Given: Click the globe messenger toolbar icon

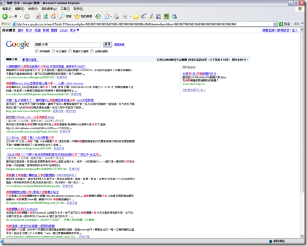Looking at the screenshot, I should [174, 16].
